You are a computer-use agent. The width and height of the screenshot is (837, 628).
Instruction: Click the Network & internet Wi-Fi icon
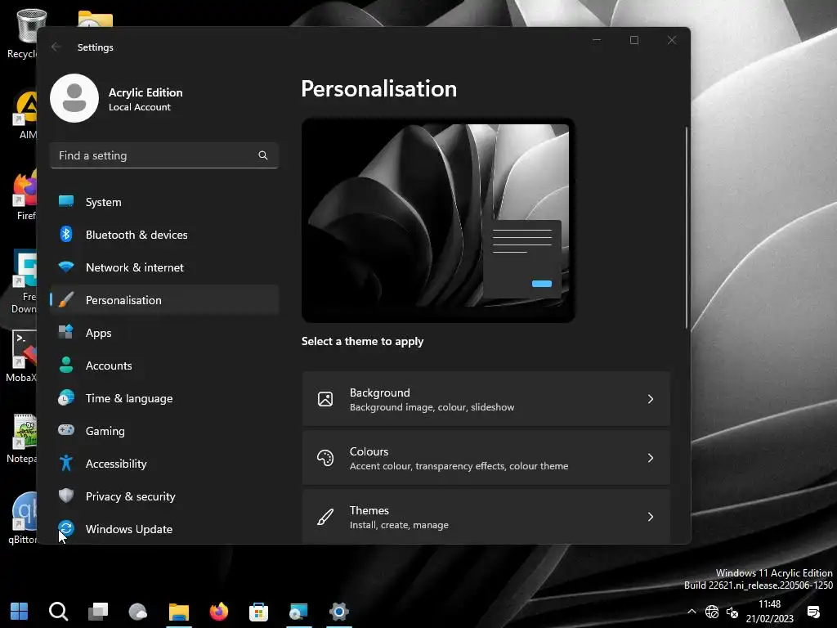(66, 267)
